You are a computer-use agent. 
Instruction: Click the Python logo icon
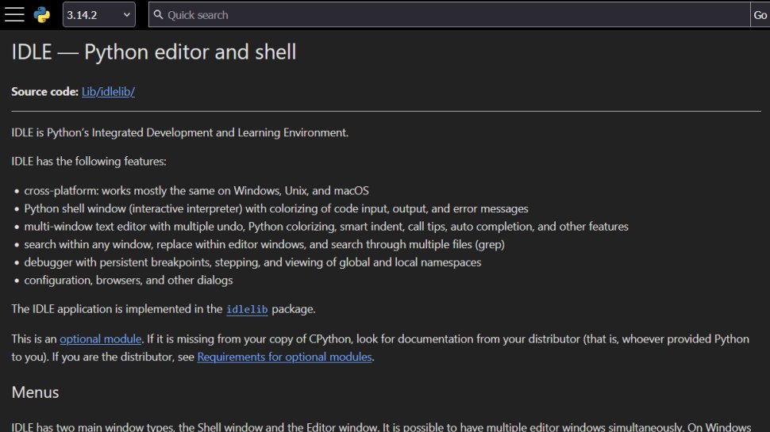(x=42, y=15)
